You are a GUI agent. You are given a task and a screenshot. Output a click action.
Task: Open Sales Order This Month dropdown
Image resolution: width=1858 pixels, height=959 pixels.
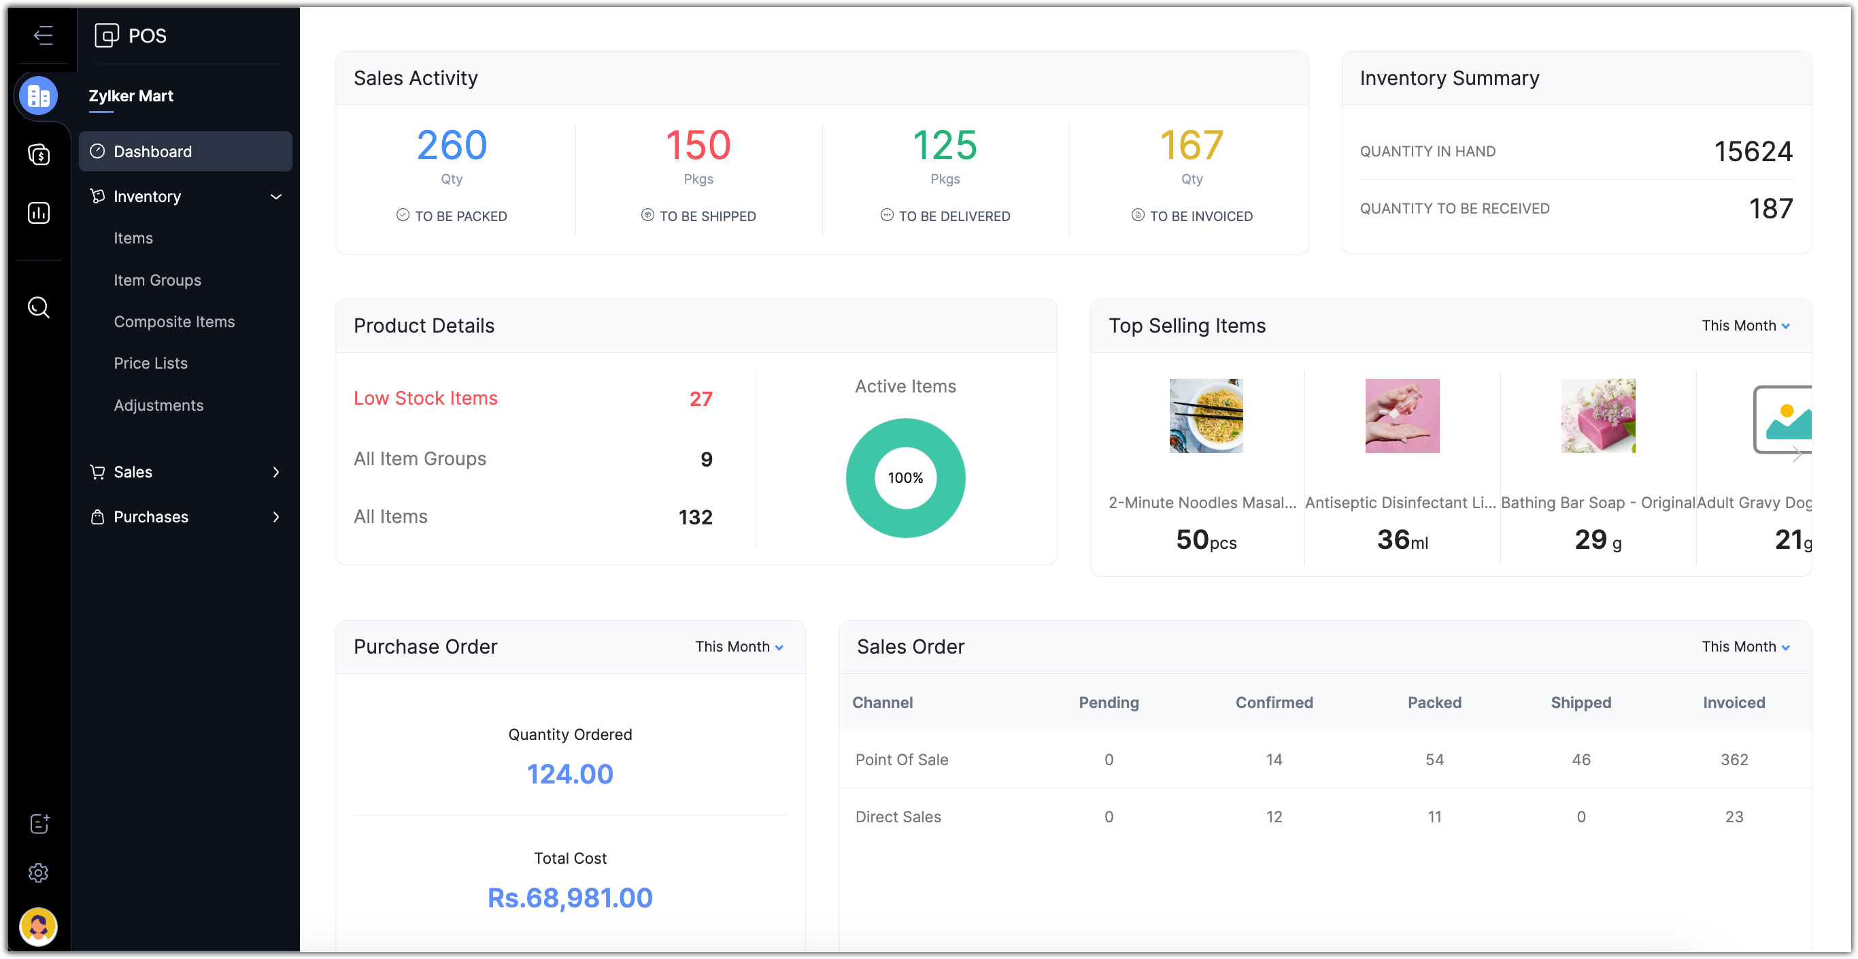click(1744, 647)
